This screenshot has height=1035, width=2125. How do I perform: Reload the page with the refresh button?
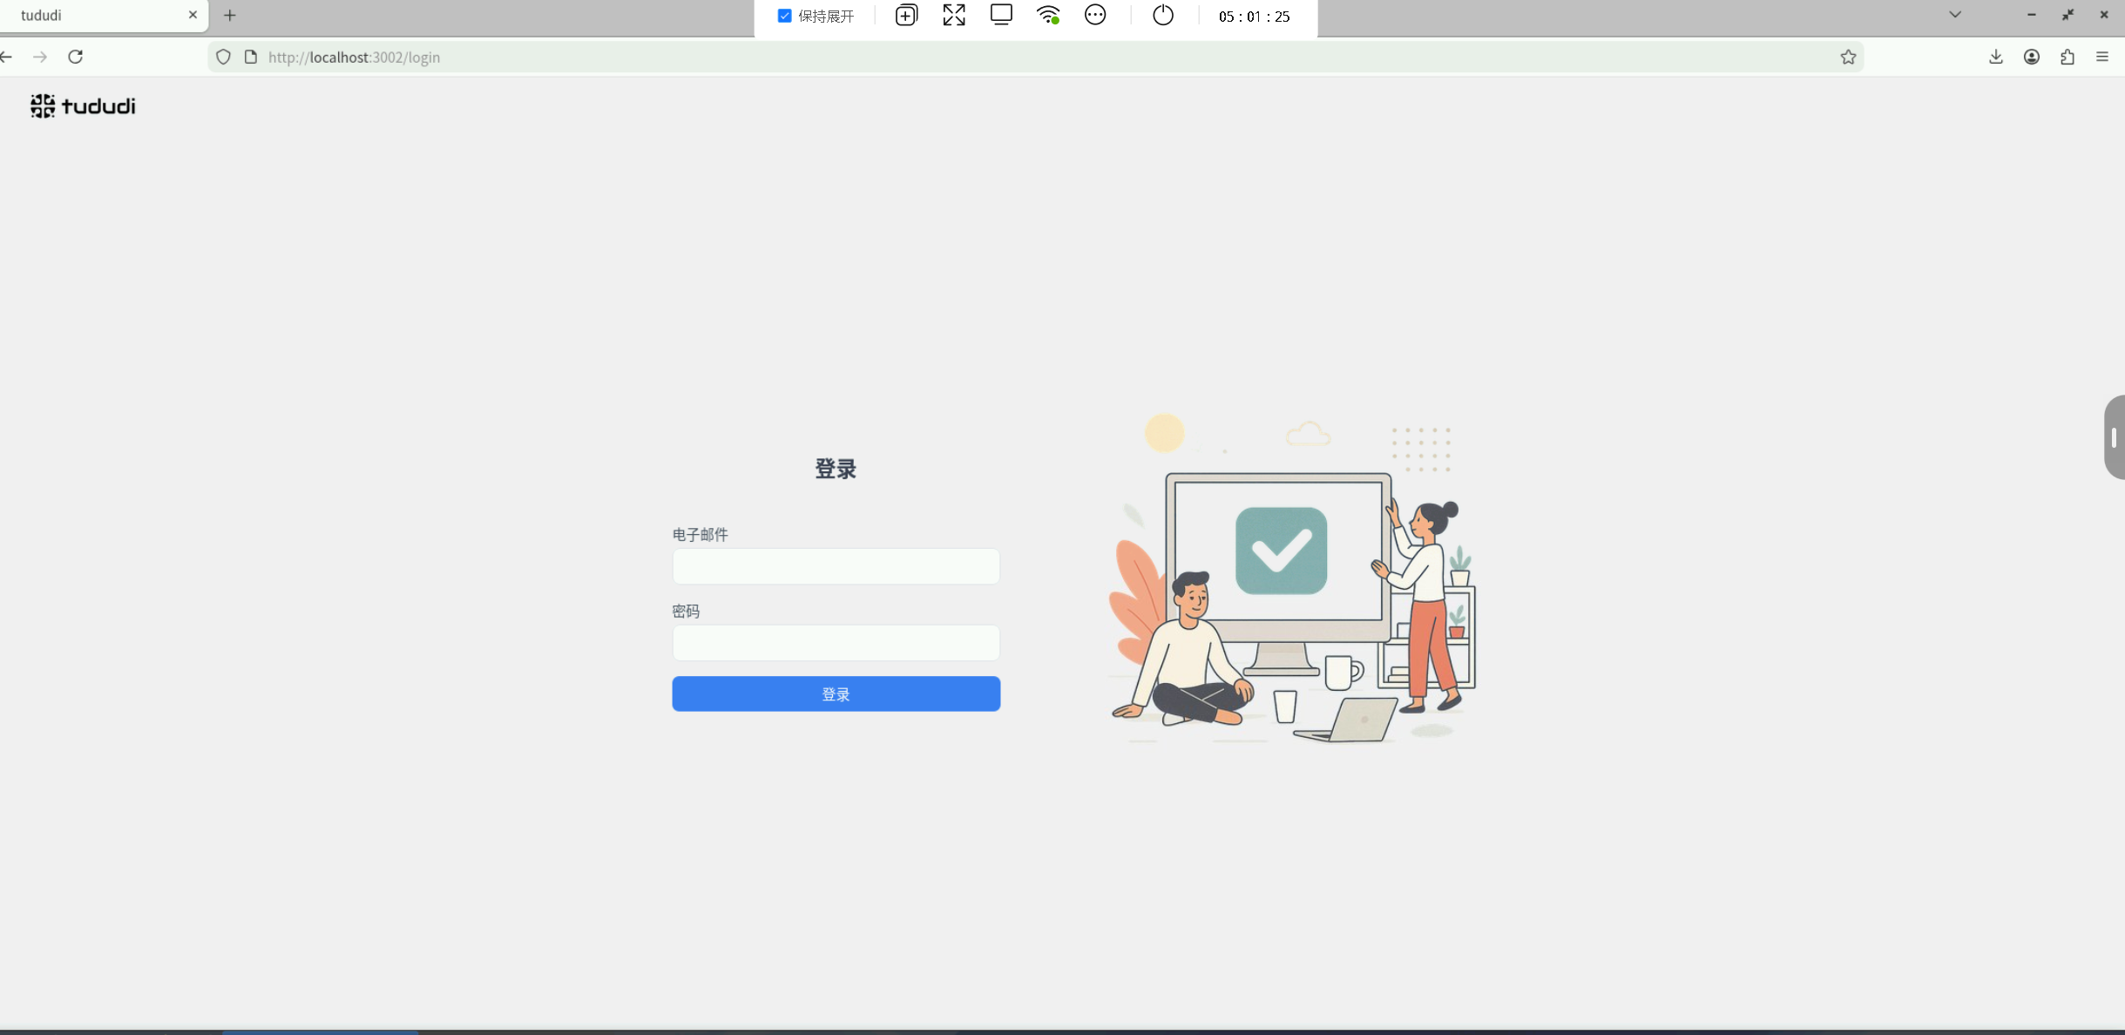[x=75, y=56]
